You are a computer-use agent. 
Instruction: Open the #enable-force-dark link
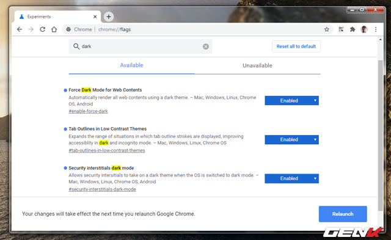click(88, 111)
